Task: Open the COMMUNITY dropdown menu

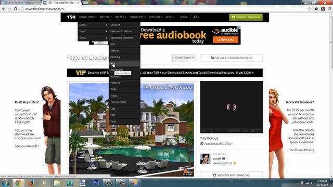Action: (137, 17)
